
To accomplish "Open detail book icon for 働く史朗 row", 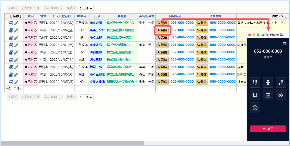I will 11,23.
